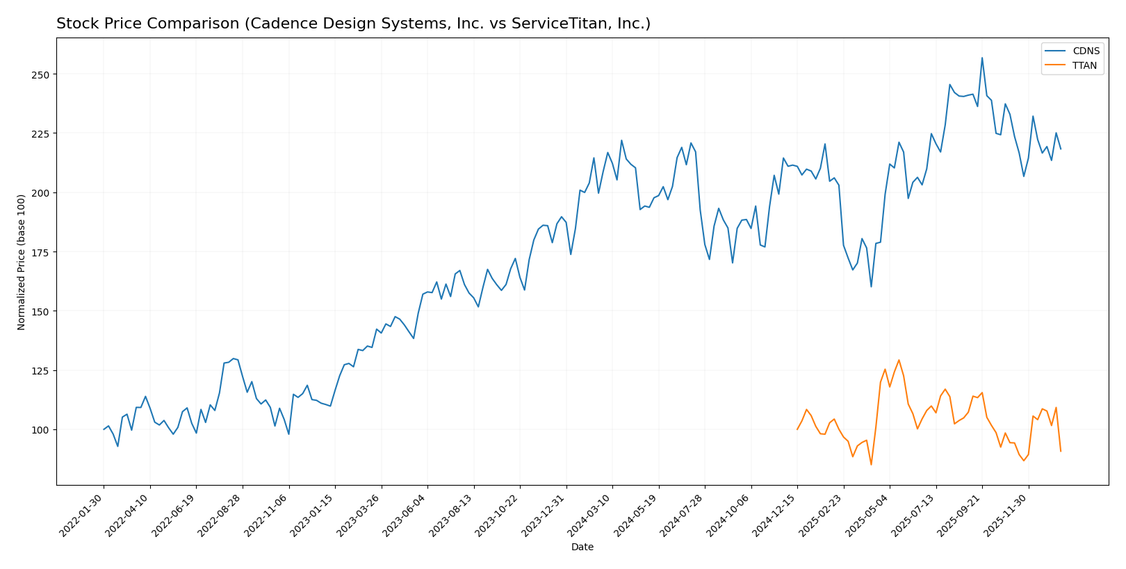Viewport: 1126px width, 569px height.
Task: Click the starting point of the TTAN line
Action: pos(797,429)
